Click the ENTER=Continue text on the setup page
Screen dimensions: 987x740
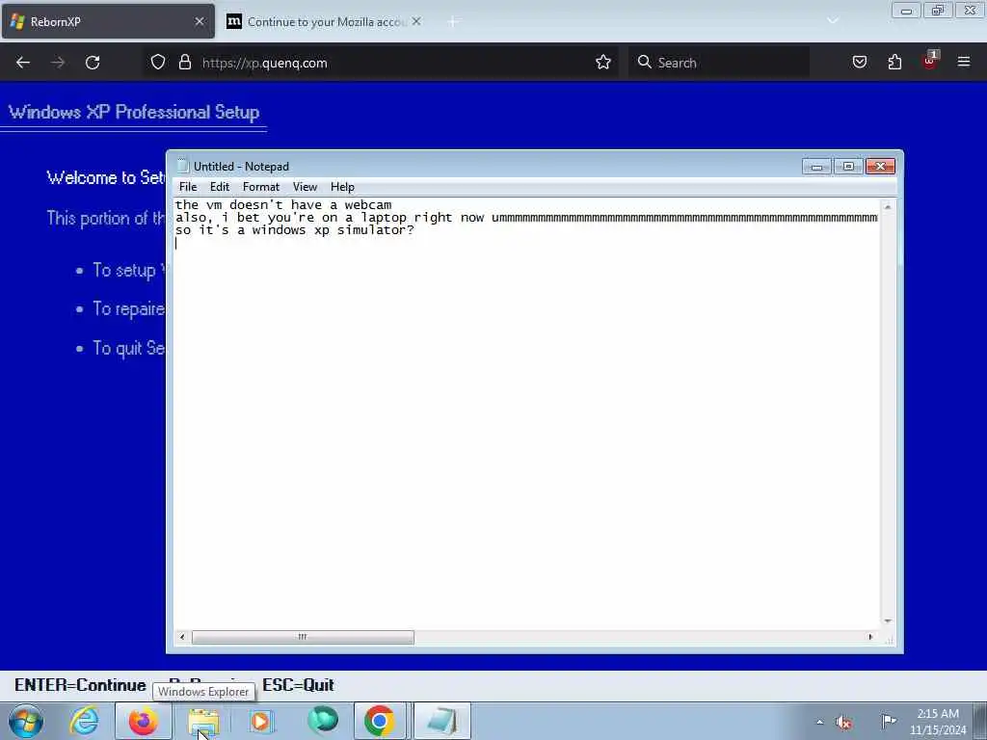tap(80, 685)
